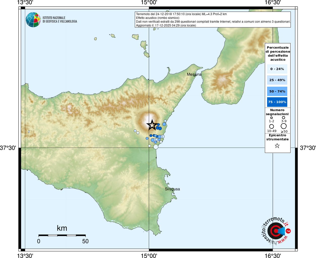The height and width of the screenshot is (258, 316).
Task: Click the haisentitoilterremoto.it logo
Action: 276,231
